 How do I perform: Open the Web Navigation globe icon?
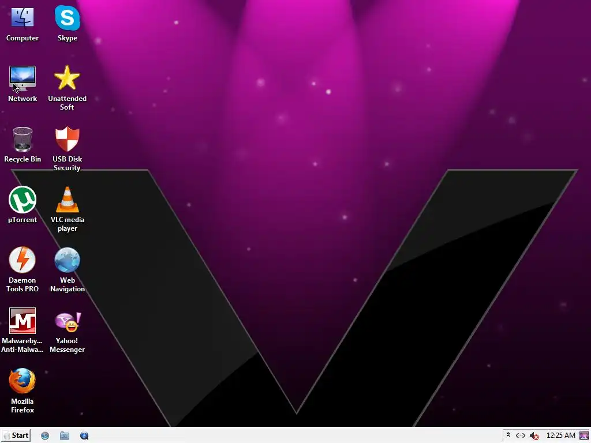point(67,260)
